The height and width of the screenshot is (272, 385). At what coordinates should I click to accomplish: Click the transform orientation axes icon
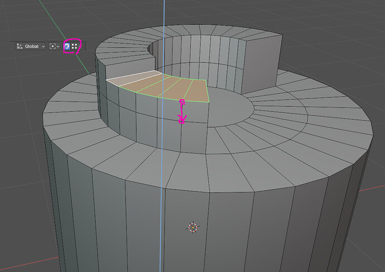[20, 46]
